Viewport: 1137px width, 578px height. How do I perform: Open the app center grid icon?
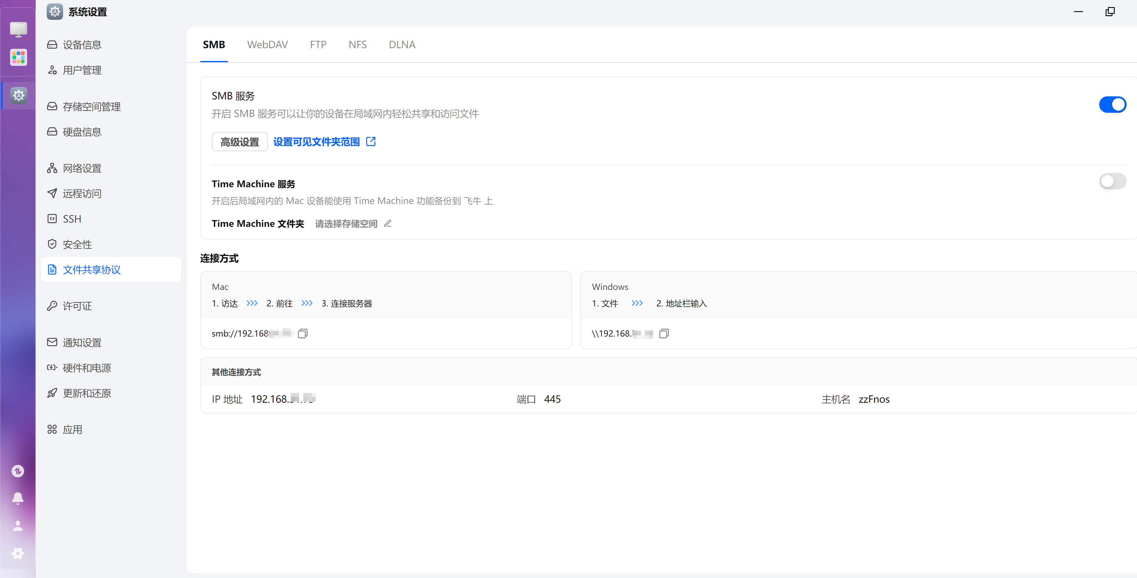click(x=19, y=57)
